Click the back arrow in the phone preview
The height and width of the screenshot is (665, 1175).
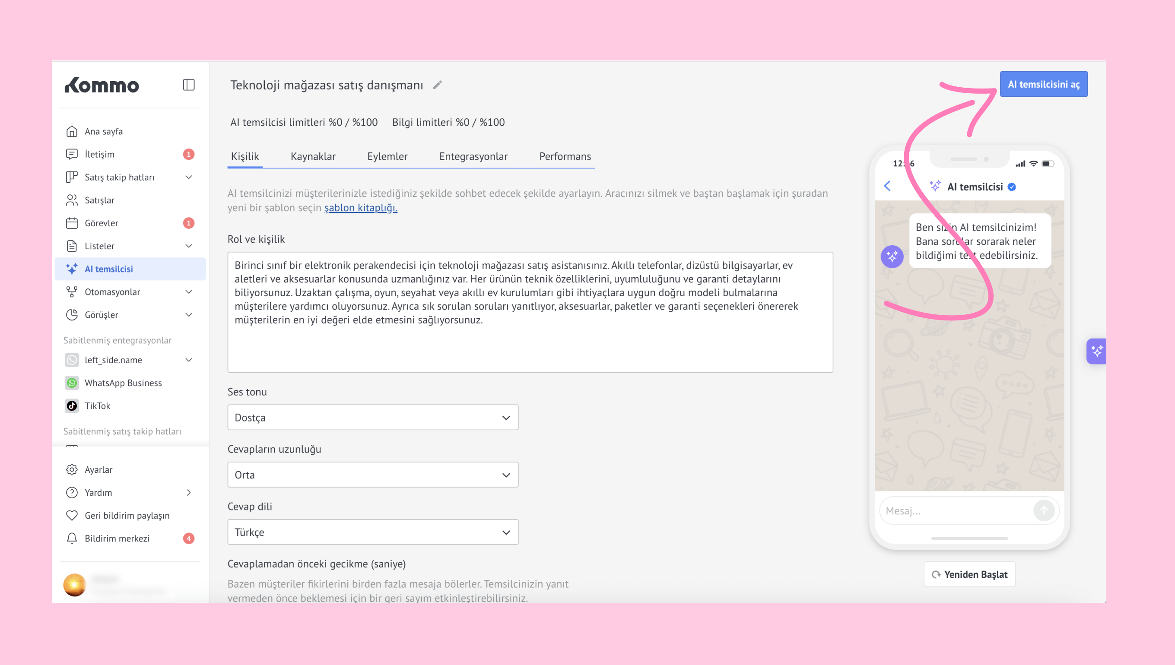[x=887, y=187]
